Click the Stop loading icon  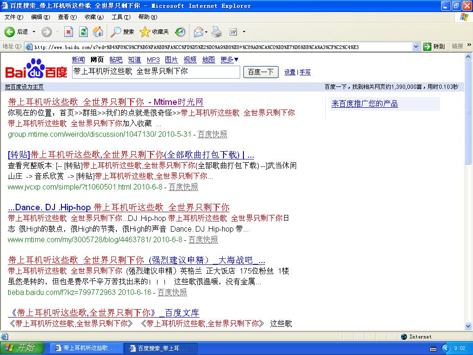tap(68, 32)
